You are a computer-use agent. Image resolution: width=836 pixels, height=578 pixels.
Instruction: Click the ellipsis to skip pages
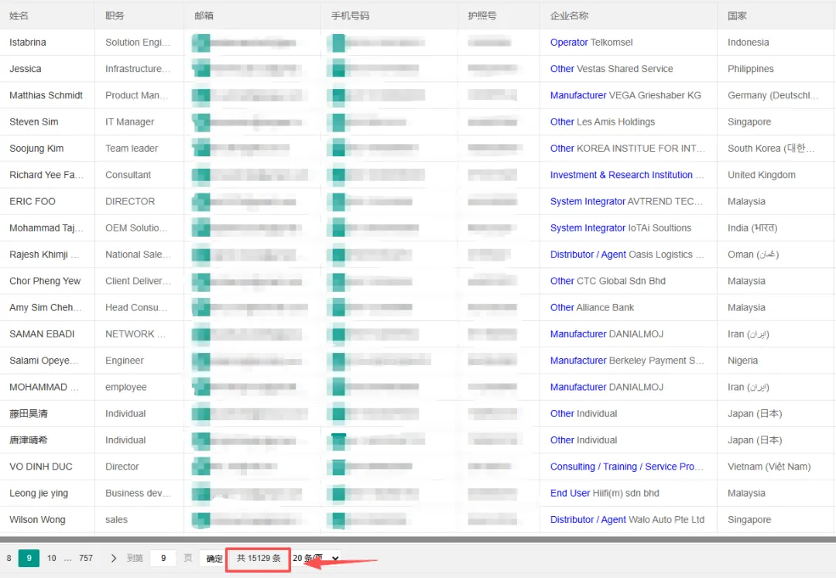(67, 559)
